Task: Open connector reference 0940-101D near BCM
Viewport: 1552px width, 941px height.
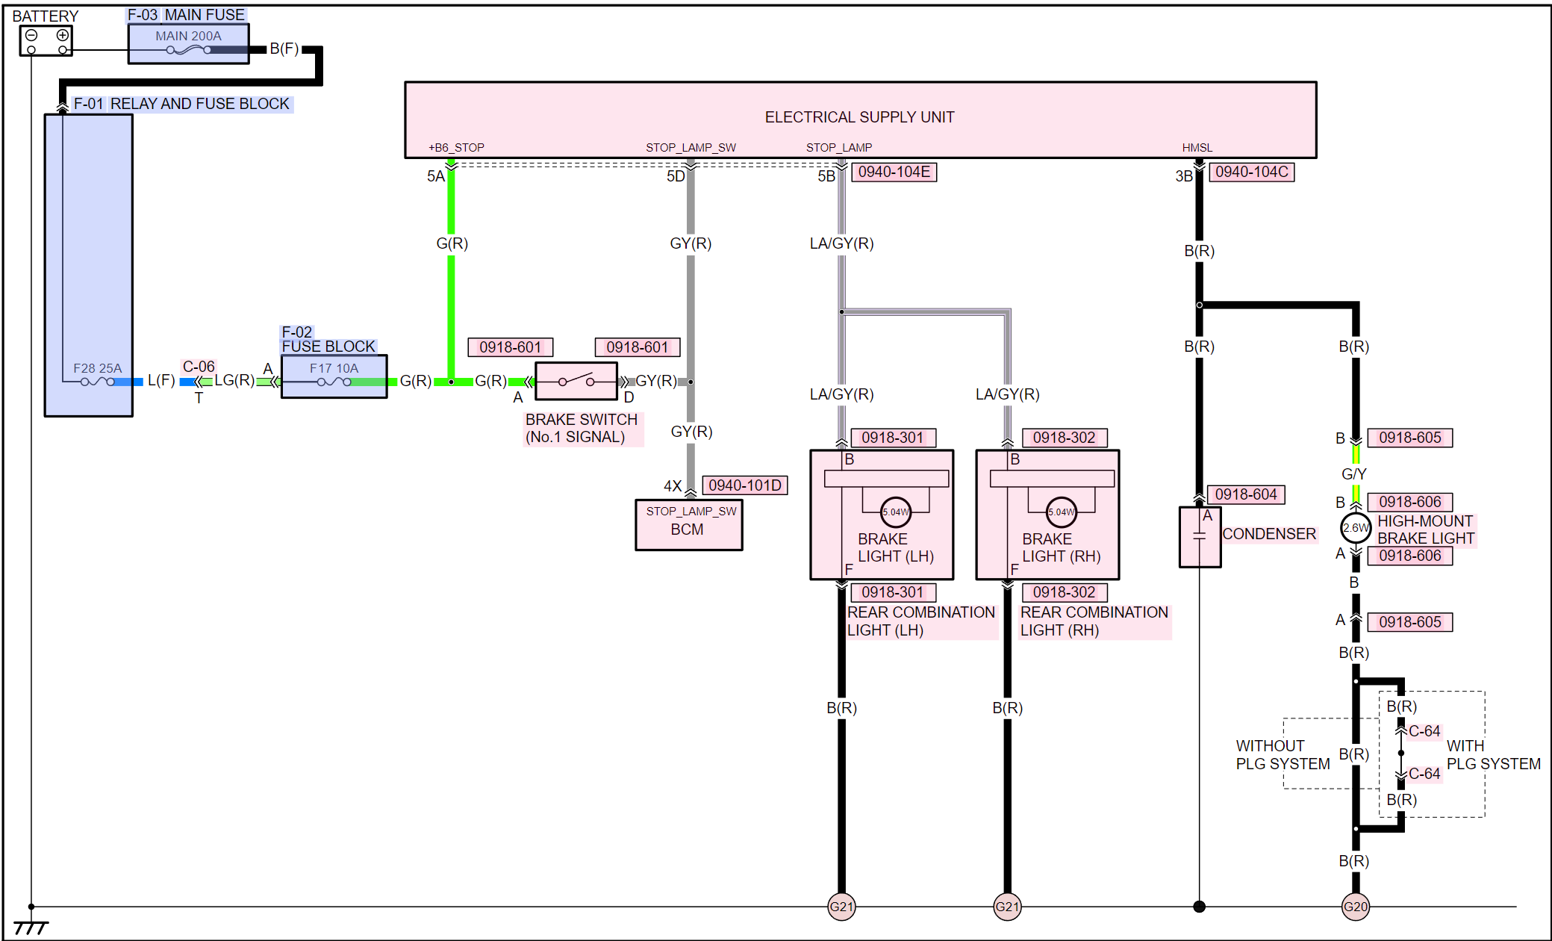Action: click(744, 485)
